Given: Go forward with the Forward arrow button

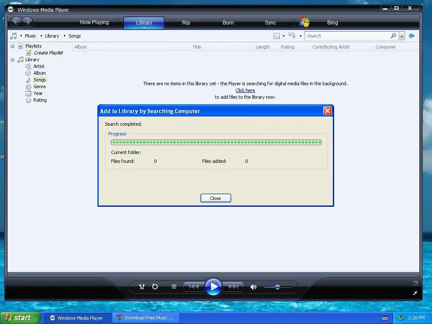Looking at the screenshot, I should [x=27, y=22].
